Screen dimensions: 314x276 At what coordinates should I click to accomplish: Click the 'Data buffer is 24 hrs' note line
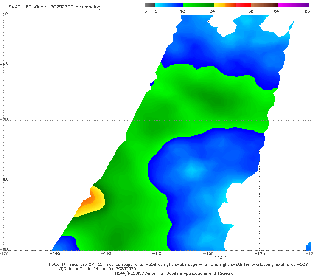tap(98, 269)
